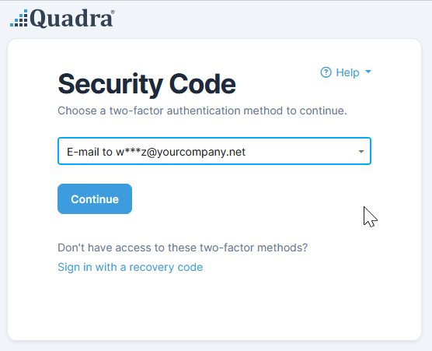Click the word 'Security' in the title
432x351 pixels.
tap(110, 84)
